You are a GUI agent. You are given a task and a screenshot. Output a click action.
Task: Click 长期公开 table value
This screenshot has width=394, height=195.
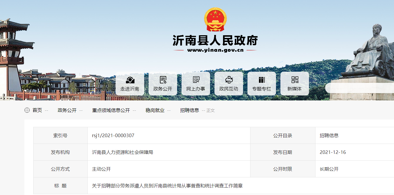point(329,169)
